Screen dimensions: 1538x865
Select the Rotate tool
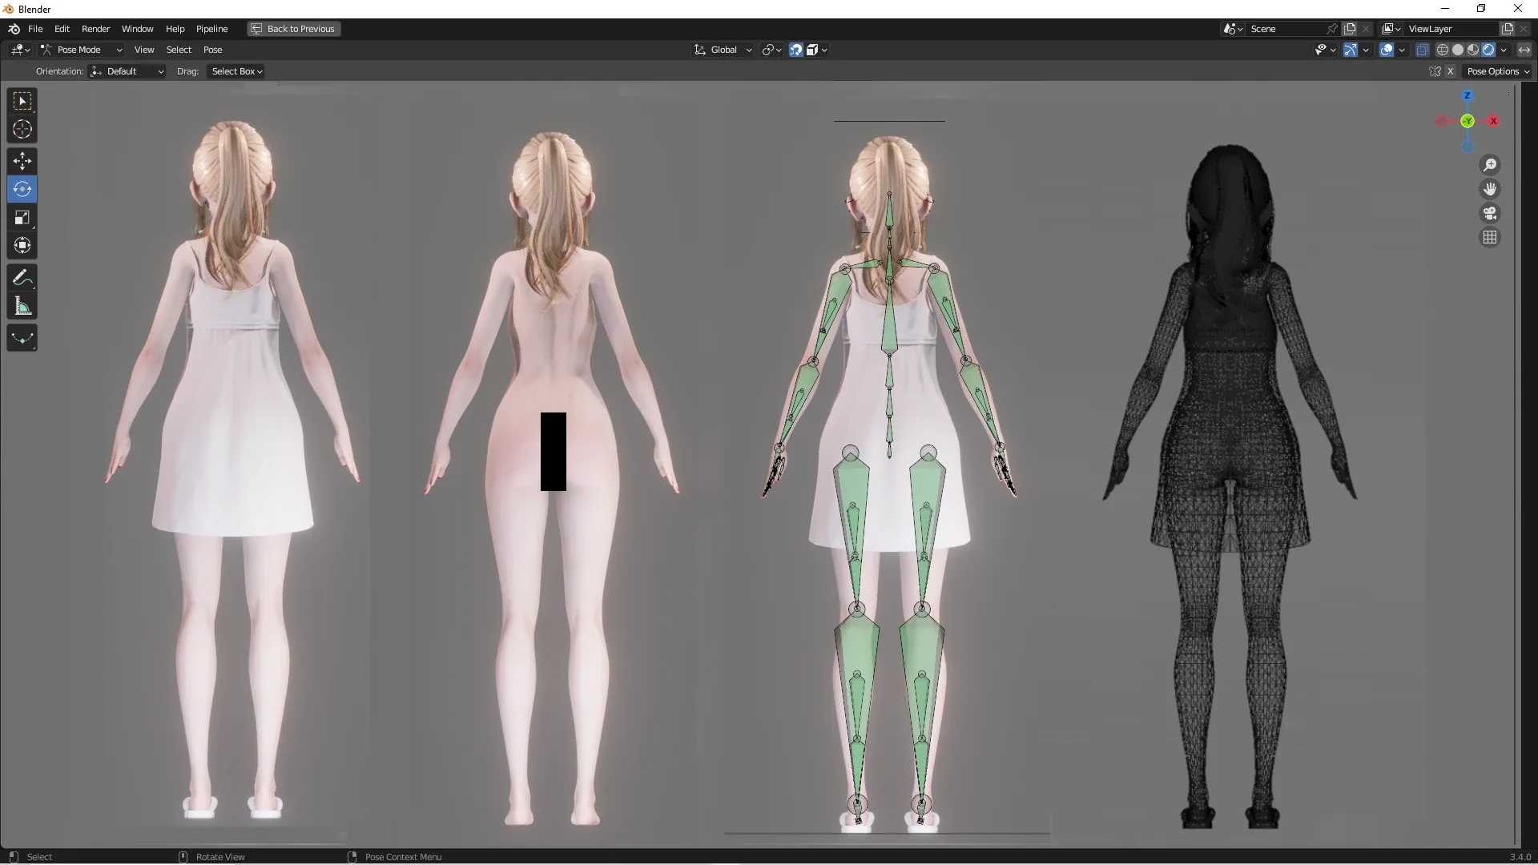tap(22, 189)
